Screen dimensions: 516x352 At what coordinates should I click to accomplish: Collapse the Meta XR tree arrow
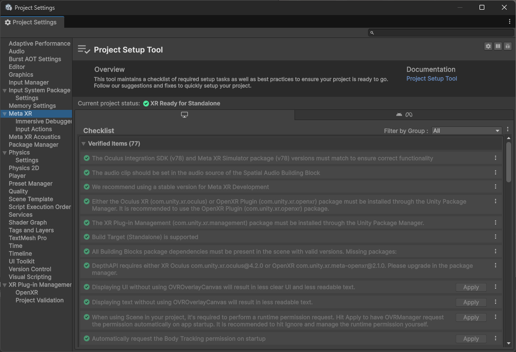click(4, 114)
